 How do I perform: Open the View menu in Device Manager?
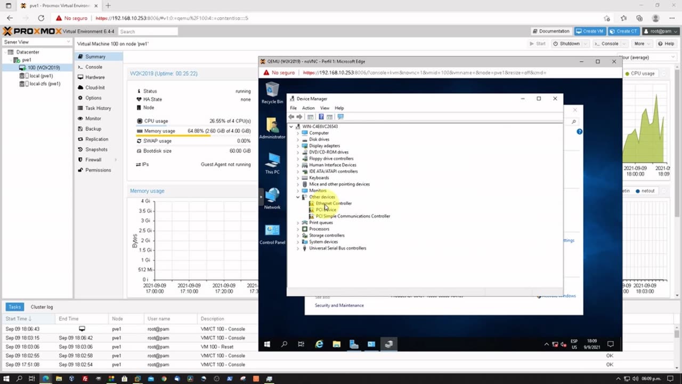pyautogui.click(x=324, y=108)
